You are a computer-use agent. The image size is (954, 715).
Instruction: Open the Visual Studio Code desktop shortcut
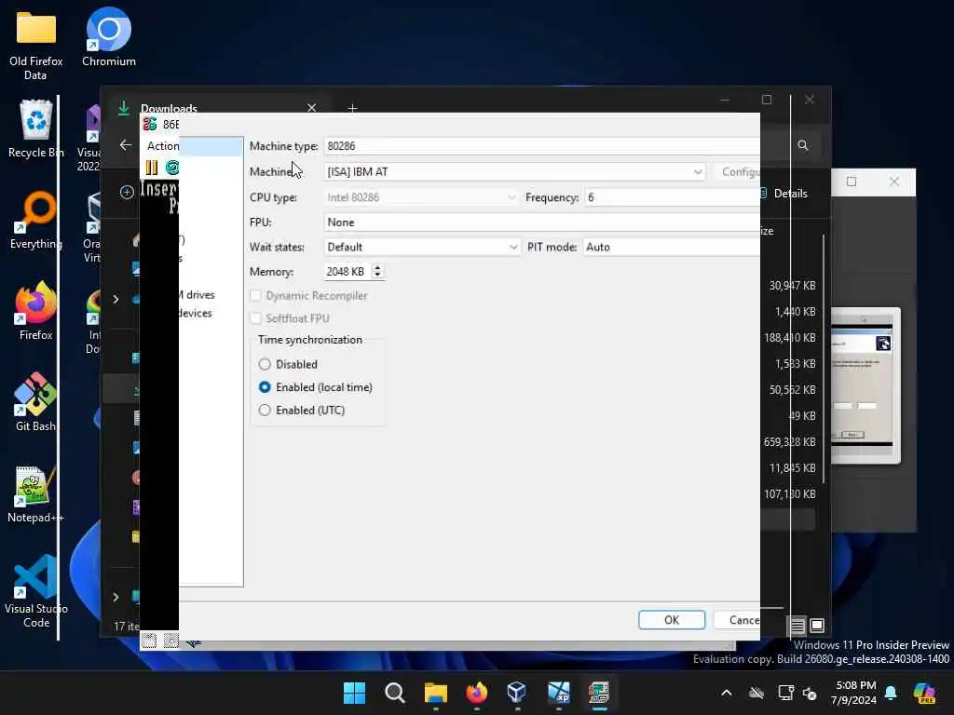36,592
